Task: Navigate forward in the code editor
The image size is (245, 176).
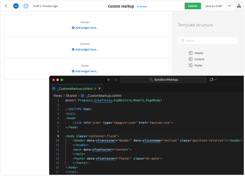Action: (x=115, y=80)
